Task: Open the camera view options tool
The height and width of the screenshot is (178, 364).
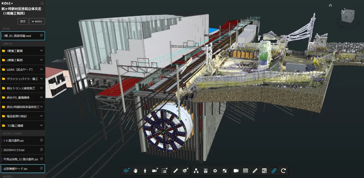Action: click(x=155, y=171)
